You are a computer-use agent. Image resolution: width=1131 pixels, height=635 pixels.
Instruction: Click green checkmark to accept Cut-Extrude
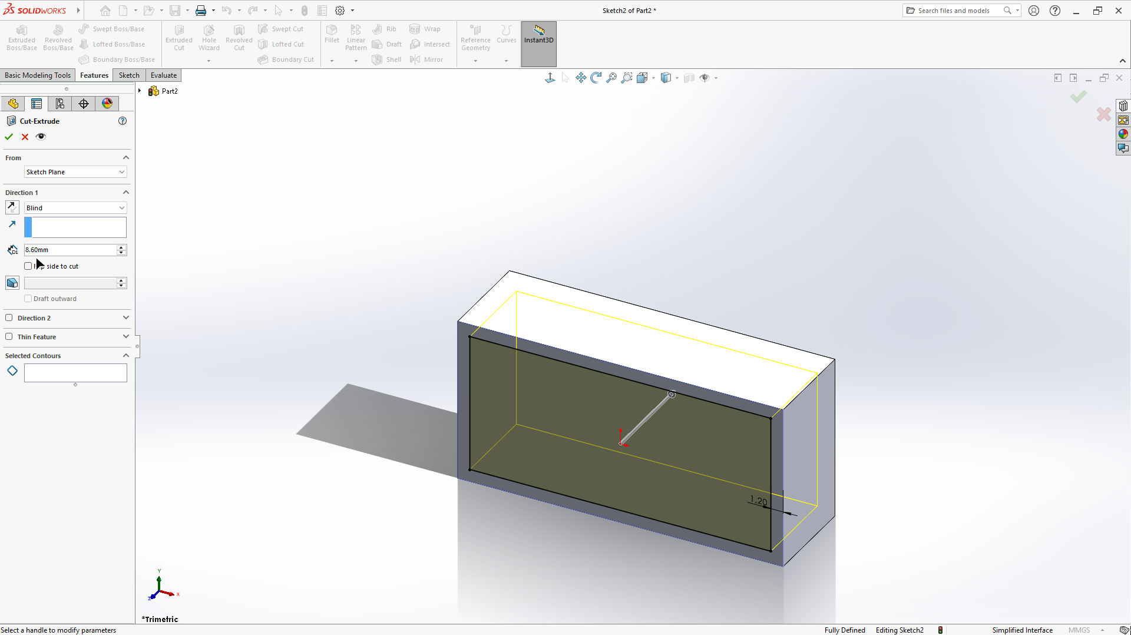click(9, 137)
